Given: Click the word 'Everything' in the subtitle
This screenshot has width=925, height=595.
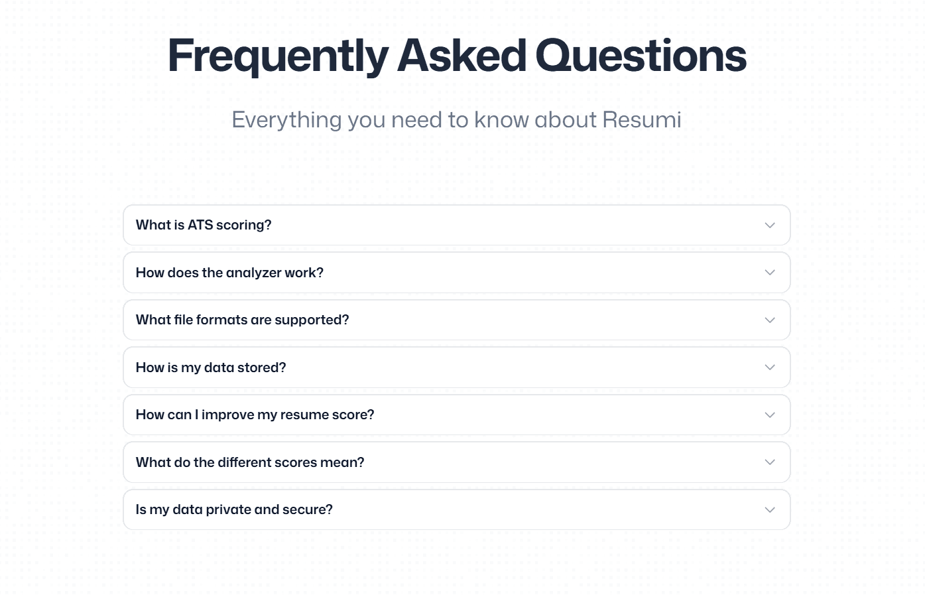Looking at the screenshot, I should (286, 120).
